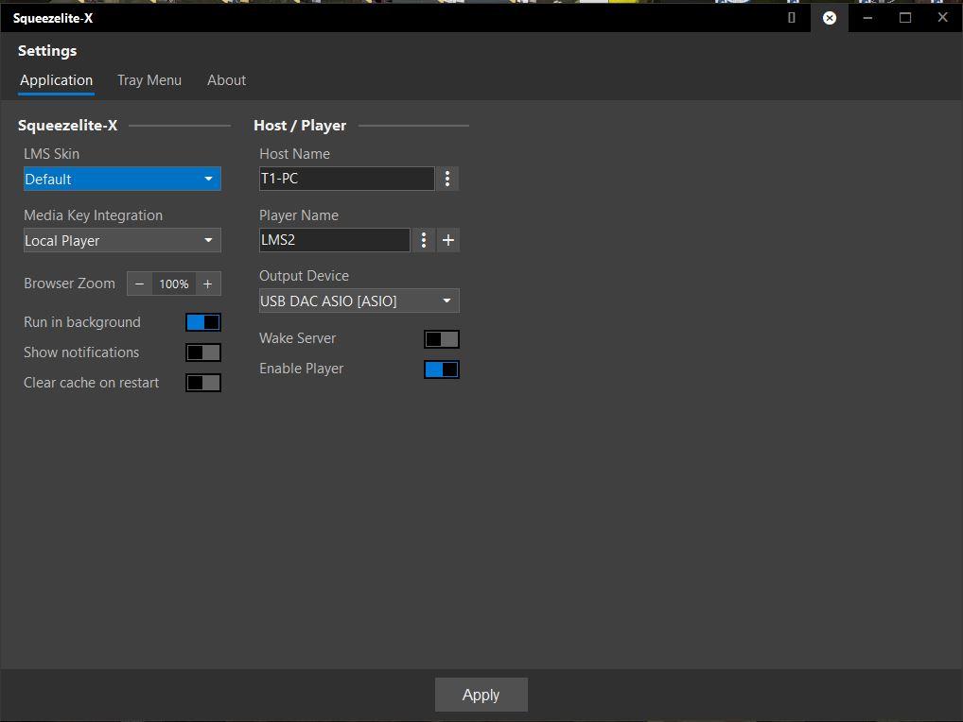Click the Browser Zoom 100% value

click(174, 284)
